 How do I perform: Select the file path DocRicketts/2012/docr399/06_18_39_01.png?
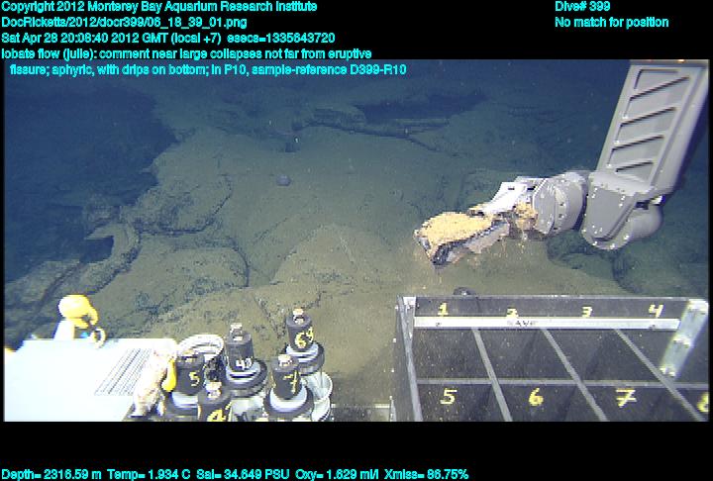[x=124, y=23]
